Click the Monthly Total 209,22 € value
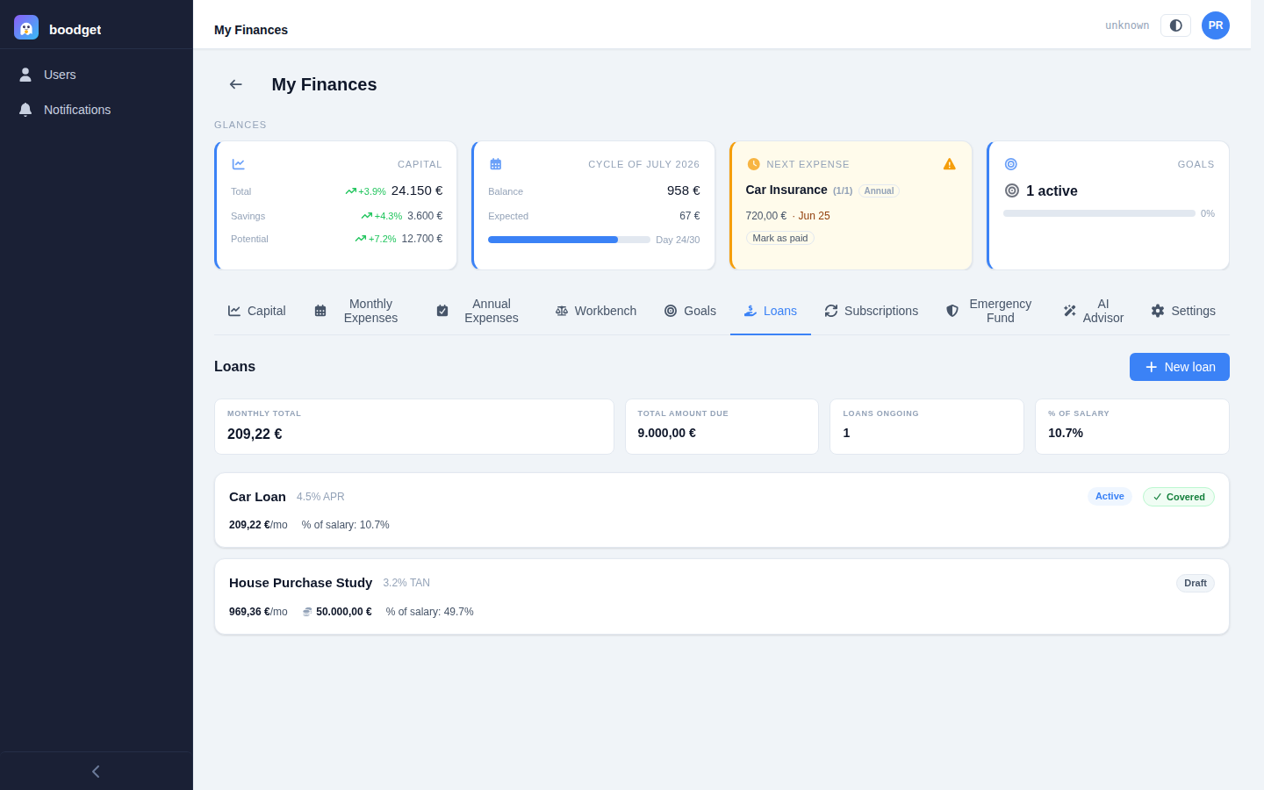The image size is (1264, 790). 255,434
